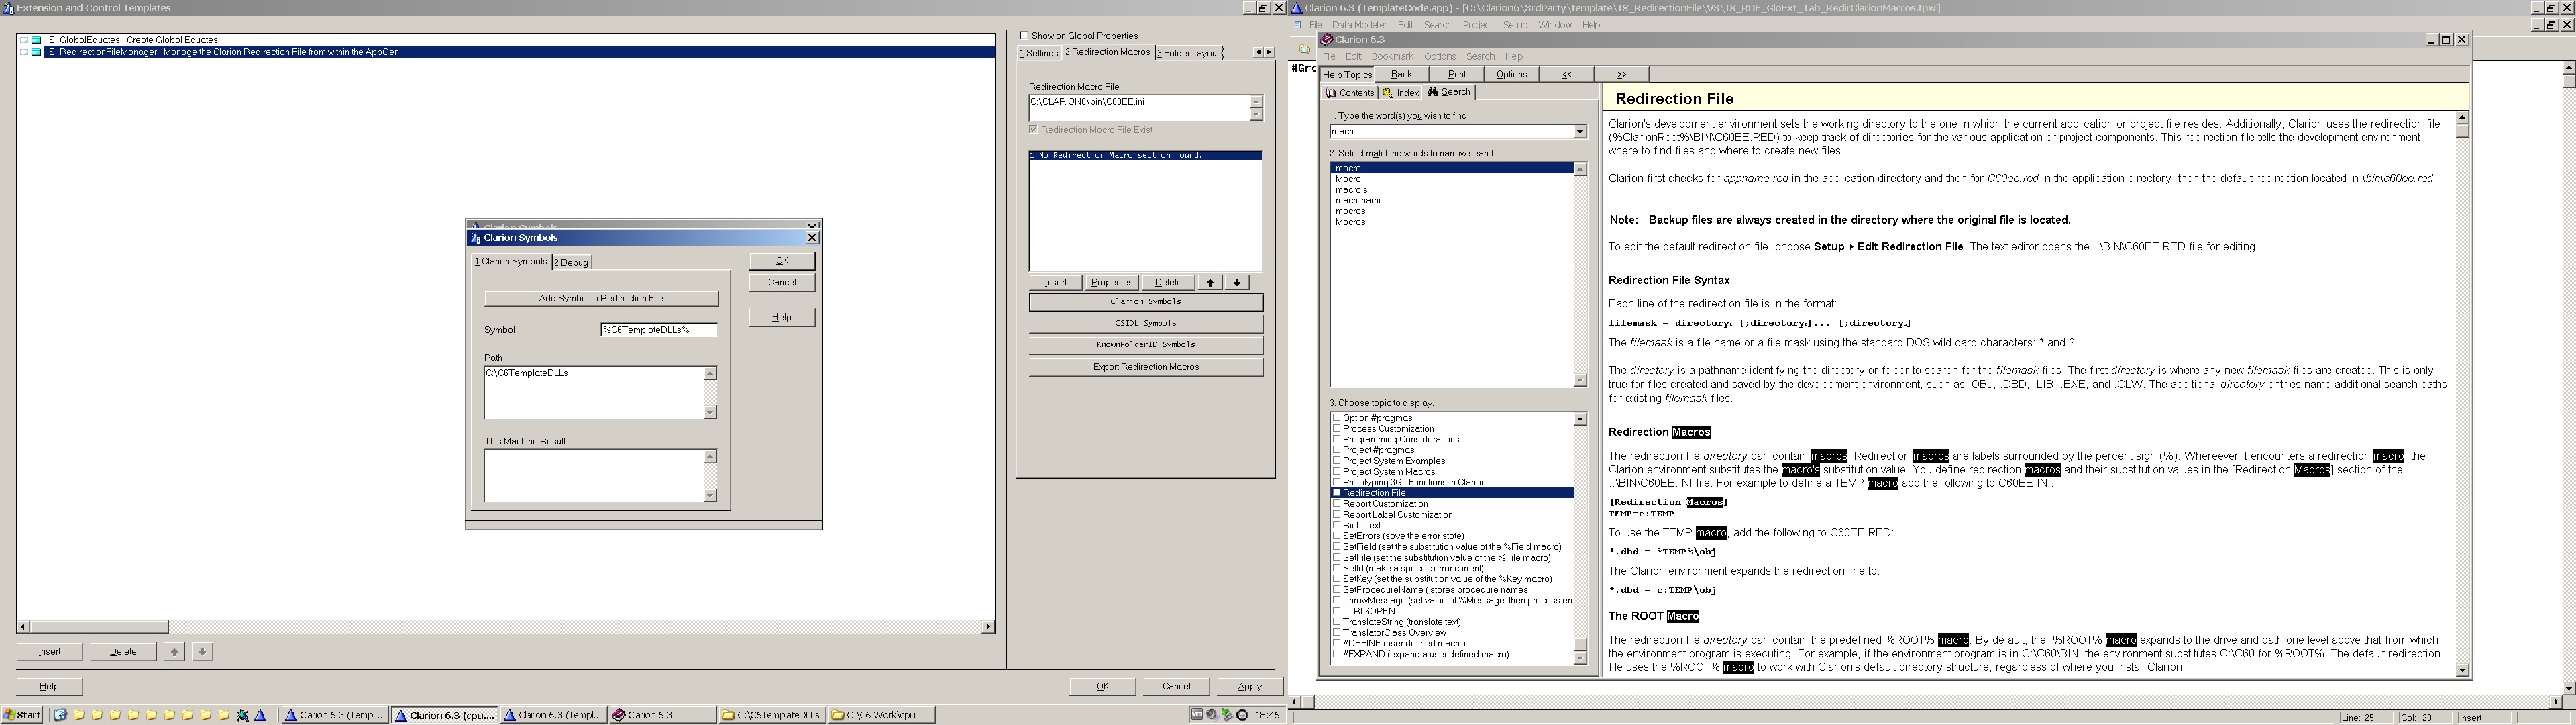Open the search word dropdown containing 'macro'
Viewport: 2576px width, 725px height.
1579,132
